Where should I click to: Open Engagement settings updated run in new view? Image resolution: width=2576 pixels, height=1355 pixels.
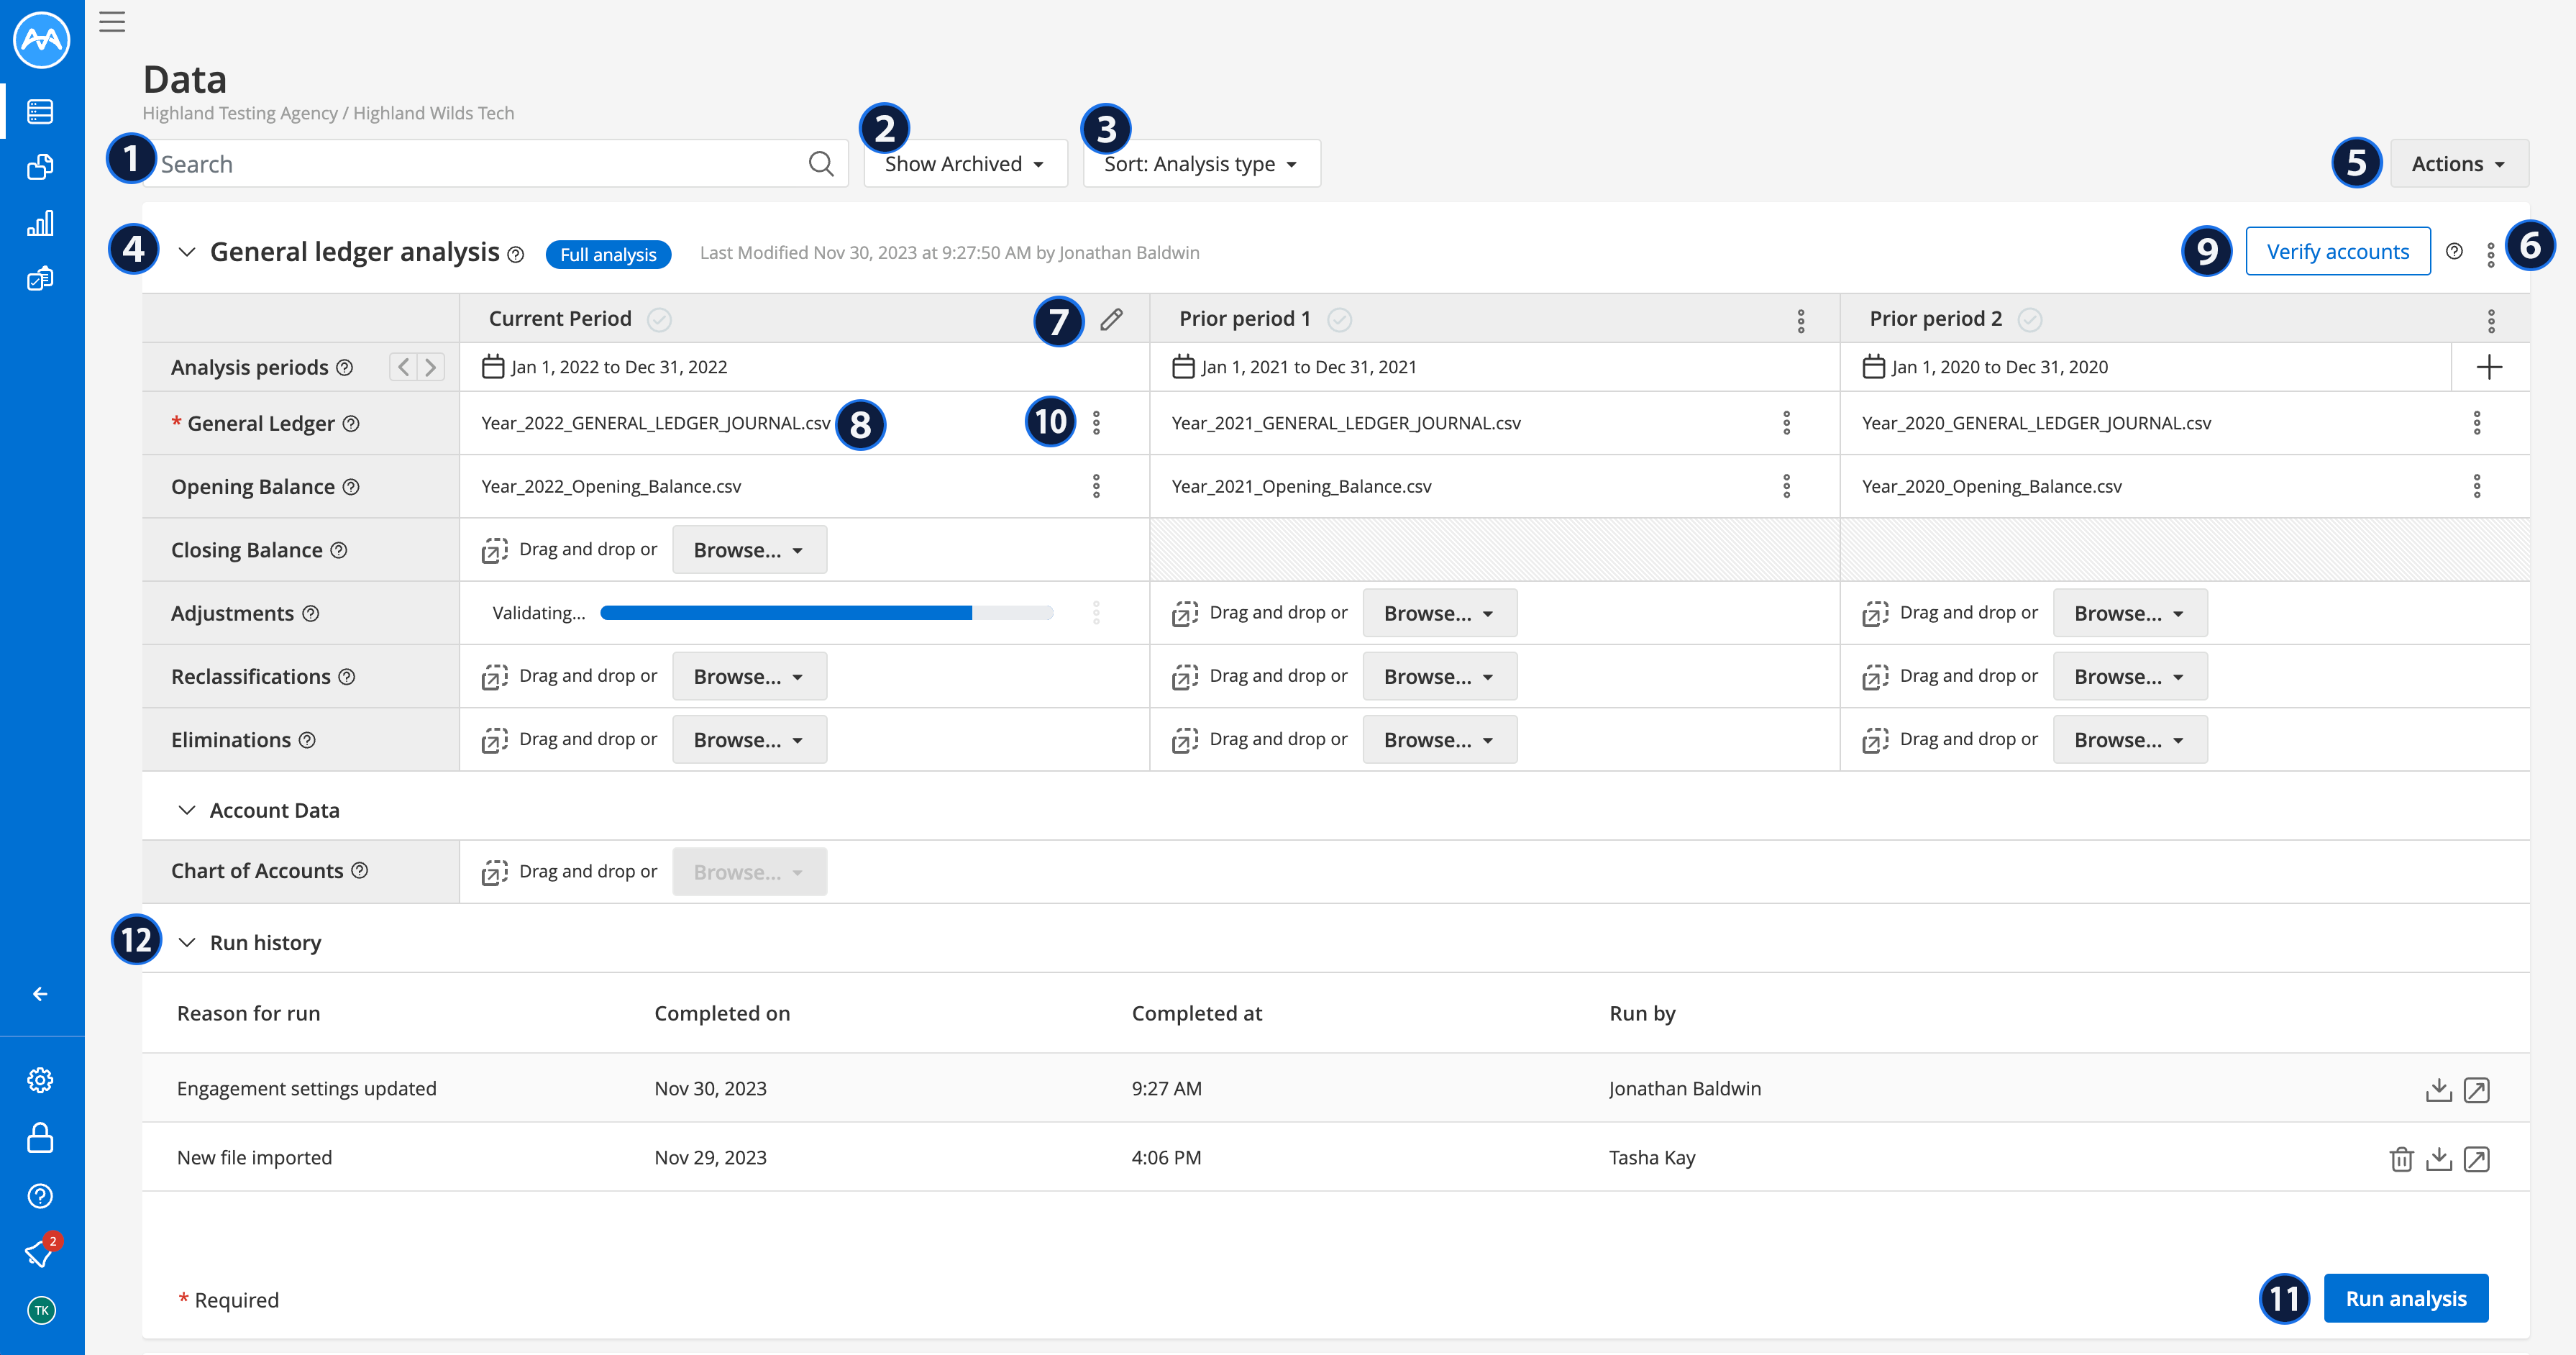point(2476,1089)
